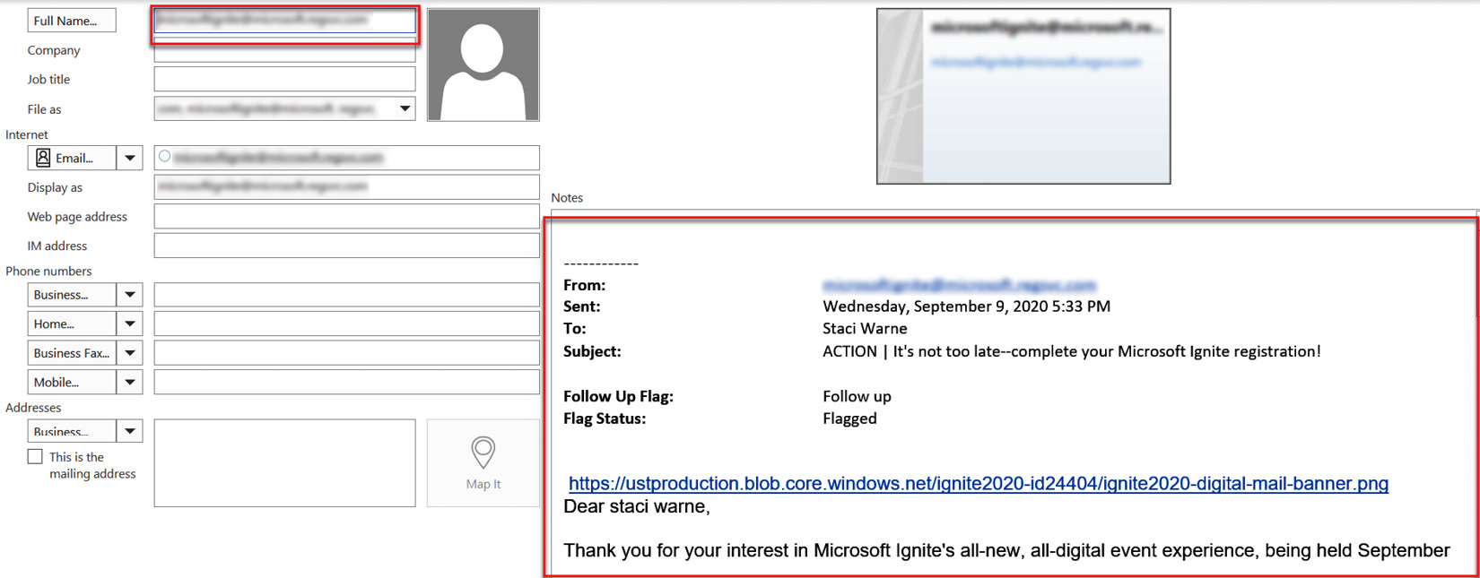Image resolution: width=1480 pixels, height=578 pixels.
Task: Click 'Dear staci warne,' in notes
Action: 637,506
